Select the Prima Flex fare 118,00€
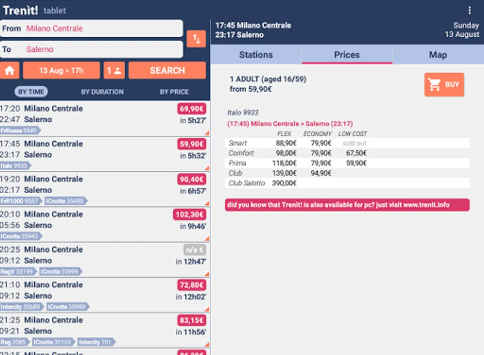 pos(284,163)
